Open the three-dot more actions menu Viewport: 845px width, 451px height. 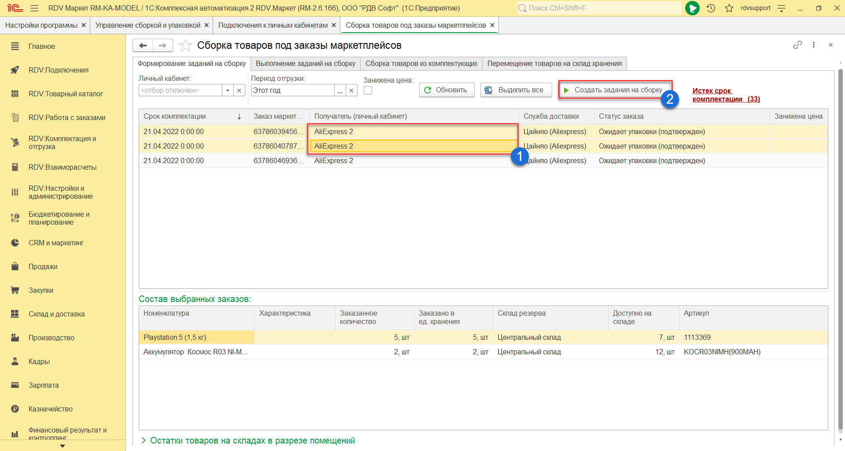coord(814,45)
